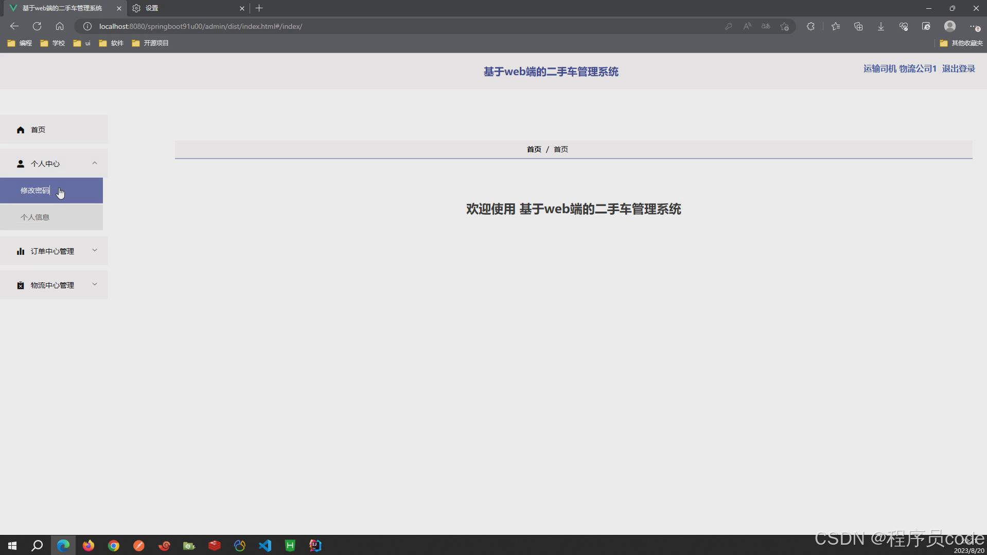The image size is (987, 555).
Task: Expand the 物流中心管理 dropdown arrow
Action: point(95,284)
